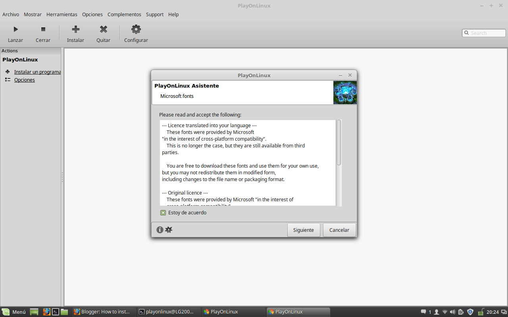The width and height of the screenshot is (508, 317).
Task: Click the Quitar (remove) X toolbar icon
Action: click(x=104, y=29)
